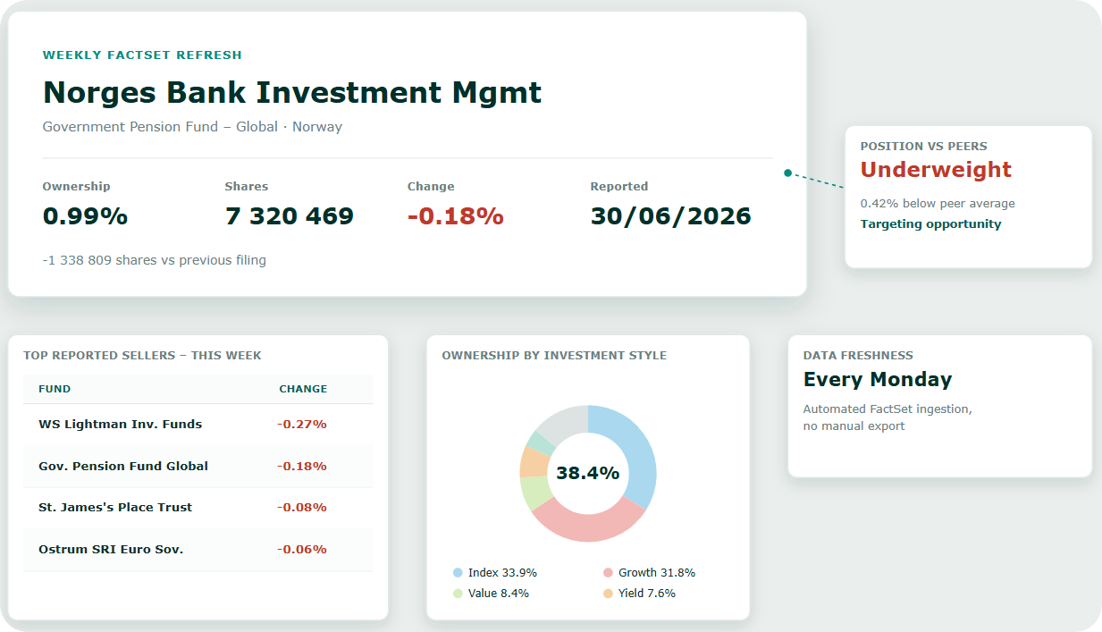Open the Targeting opportunity link
The height and width of the screenshot is (632, 1102).
[x=930, y=224]
